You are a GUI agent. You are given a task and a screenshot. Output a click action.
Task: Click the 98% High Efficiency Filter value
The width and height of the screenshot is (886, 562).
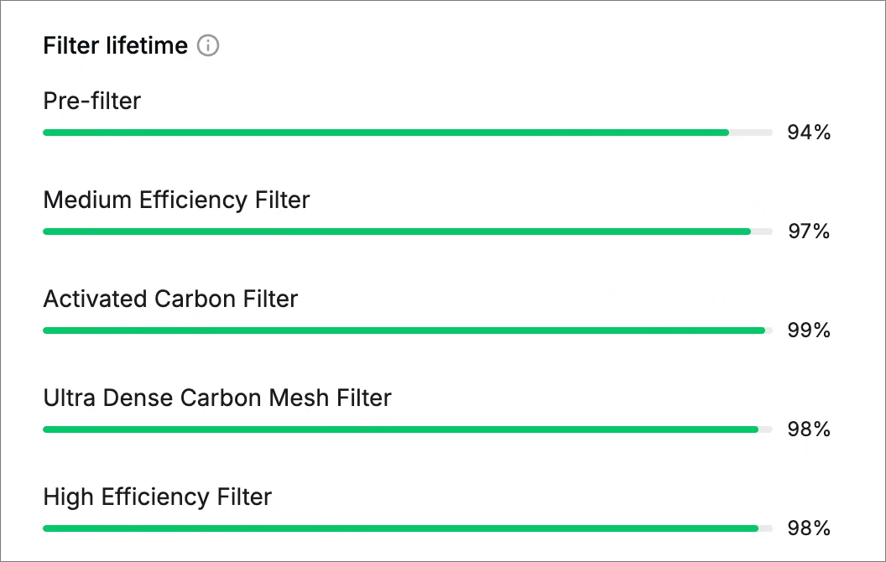(809, 528)
